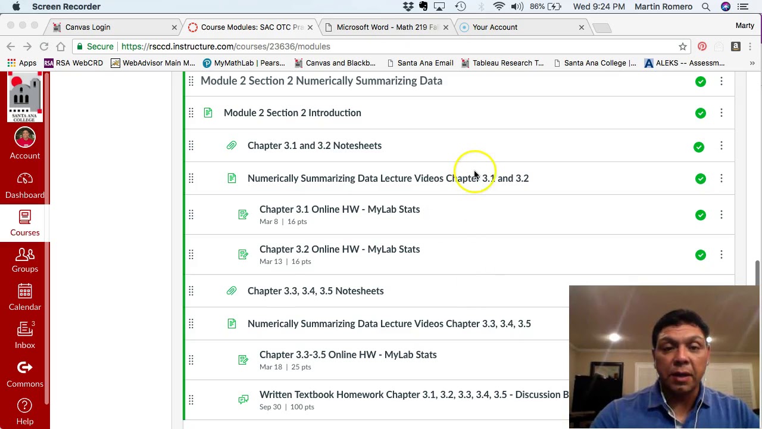Open the Apple menu

16,7
